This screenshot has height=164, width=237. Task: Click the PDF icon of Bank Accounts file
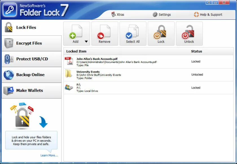(x=69, y=61)
